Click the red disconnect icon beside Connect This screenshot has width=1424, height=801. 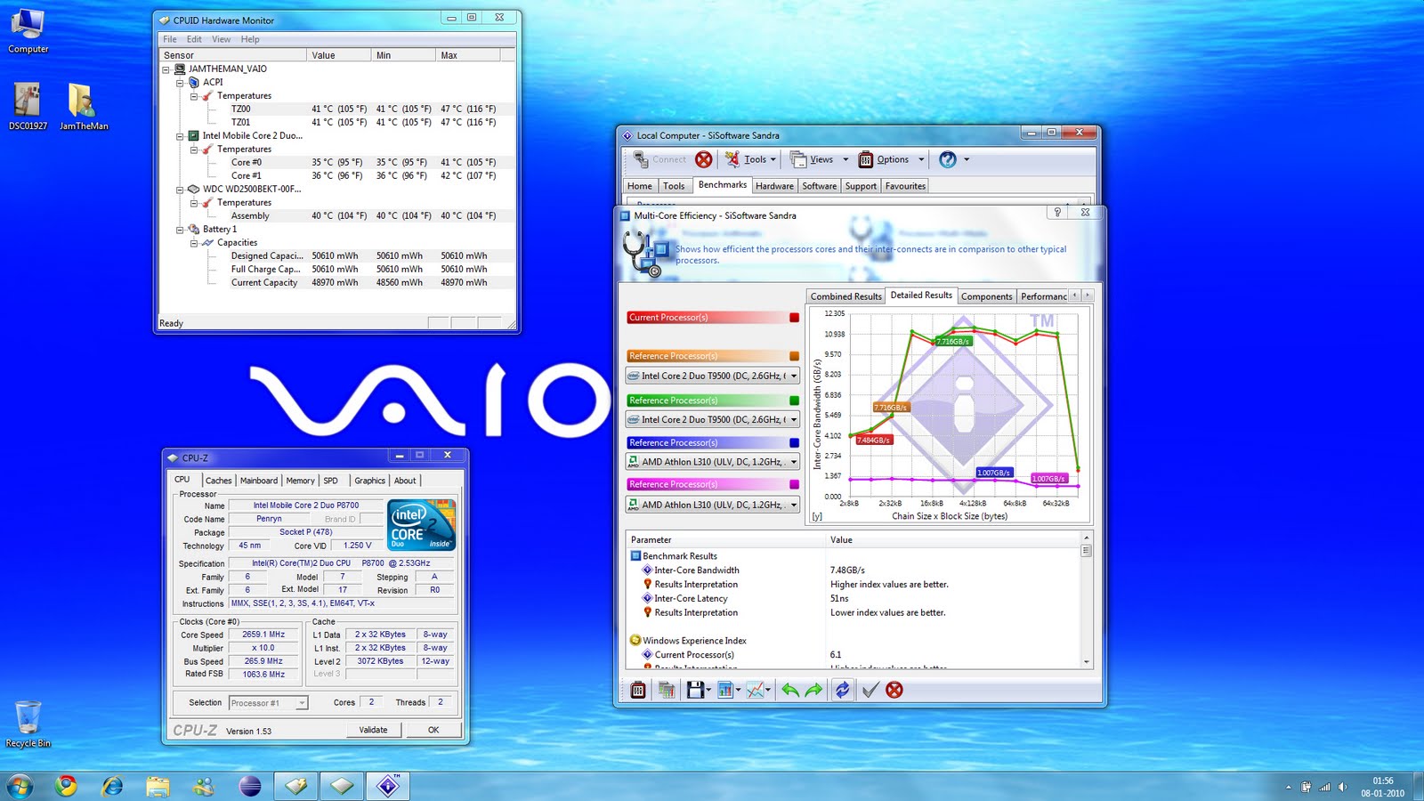coord(703,159)
